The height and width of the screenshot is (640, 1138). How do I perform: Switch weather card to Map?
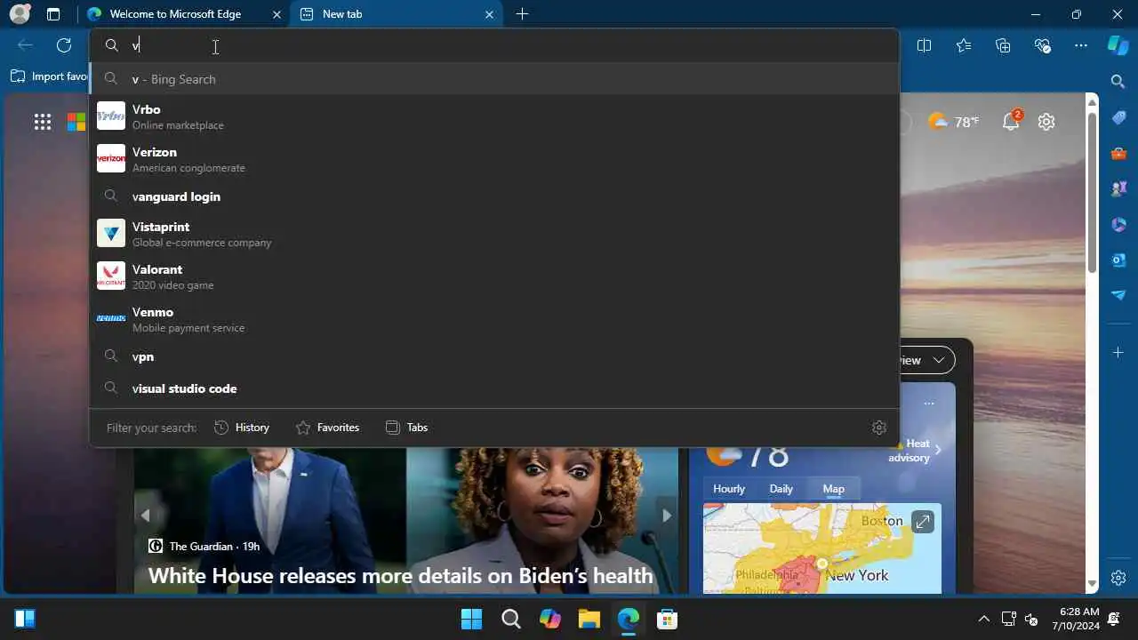point(833,489)
